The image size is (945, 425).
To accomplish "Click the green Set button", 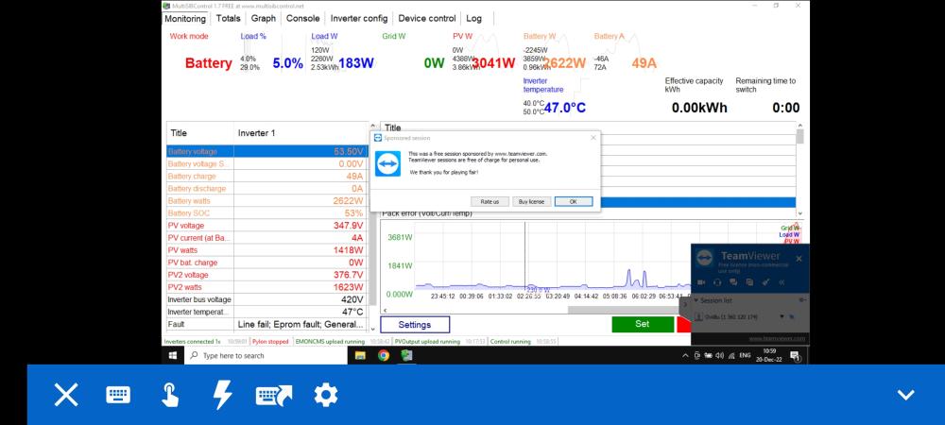I will pos(643,324).
